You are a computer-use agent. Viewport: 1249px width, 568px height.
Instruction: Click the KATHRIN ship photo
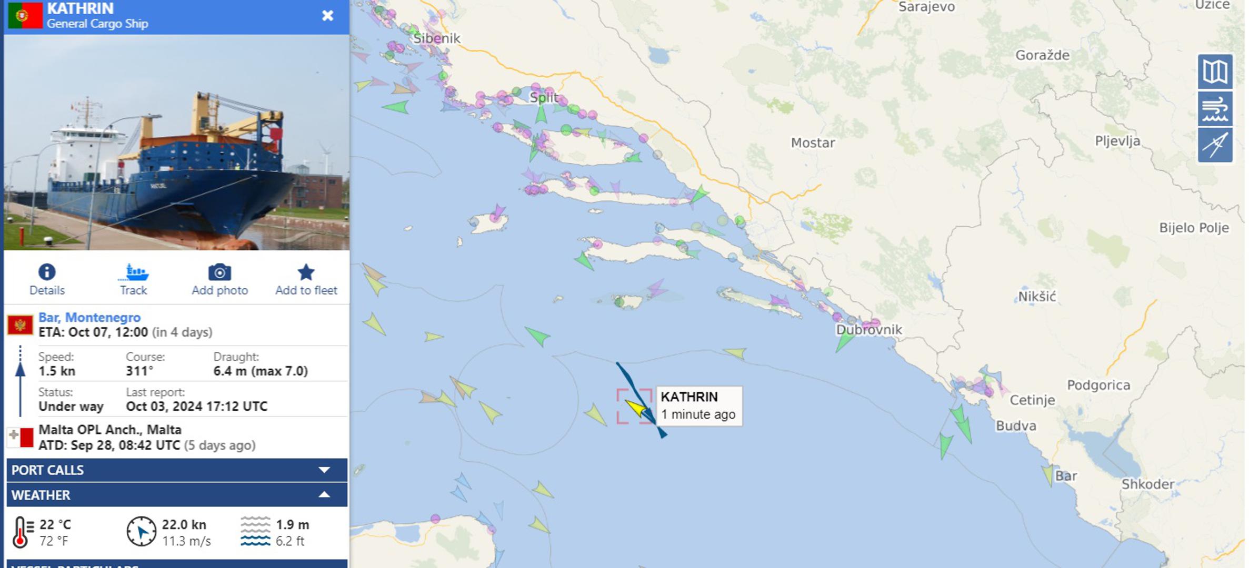tap(177, 143)
